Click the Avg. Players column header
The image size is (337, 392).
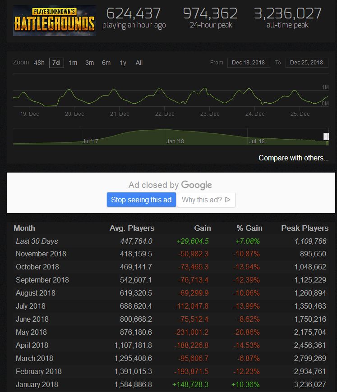(x=132, y=228)
